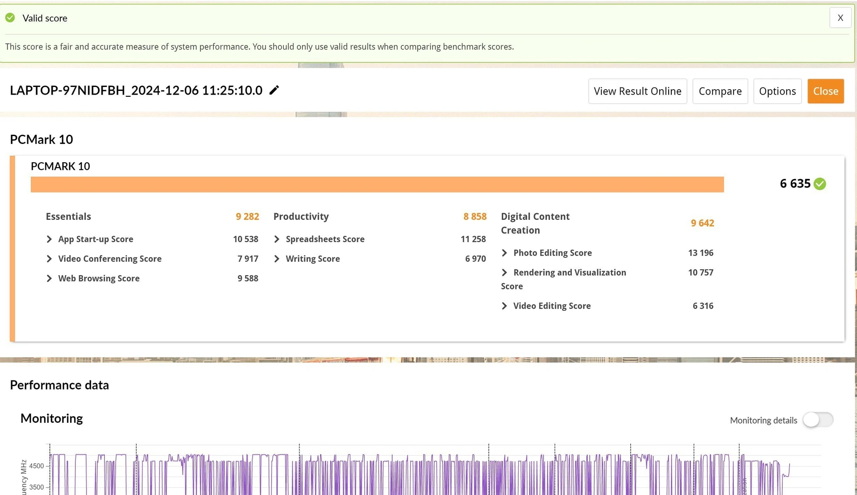Viewport: 857px width, 495px height.
Task: Click the Digital Content Creation heading
Action: tap(535, 223)
